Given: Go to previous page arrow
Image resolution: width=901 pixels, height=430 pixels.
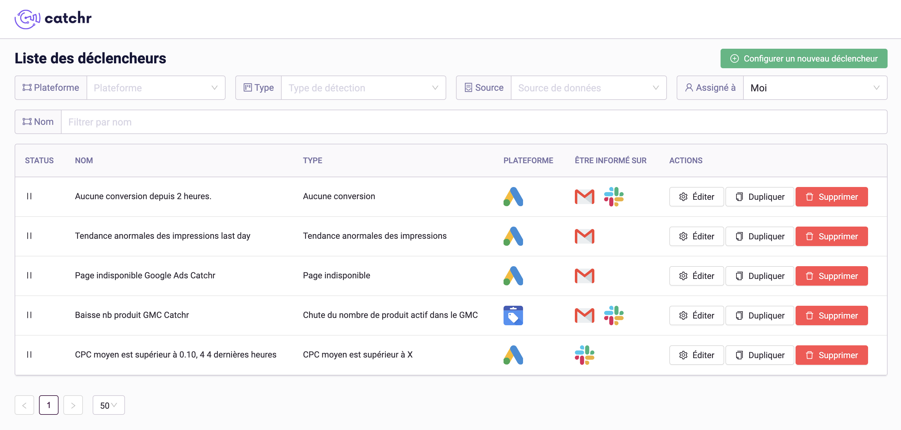Looking at the screenshot, I should [x=24, y=405].
